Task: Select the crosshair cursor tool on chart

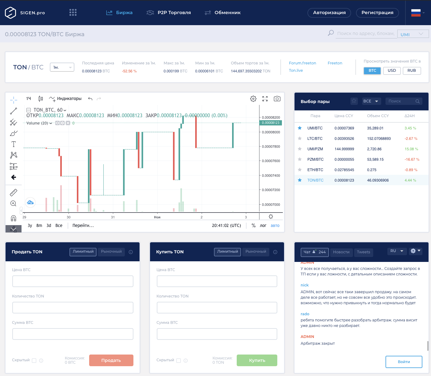Action: 14,100
